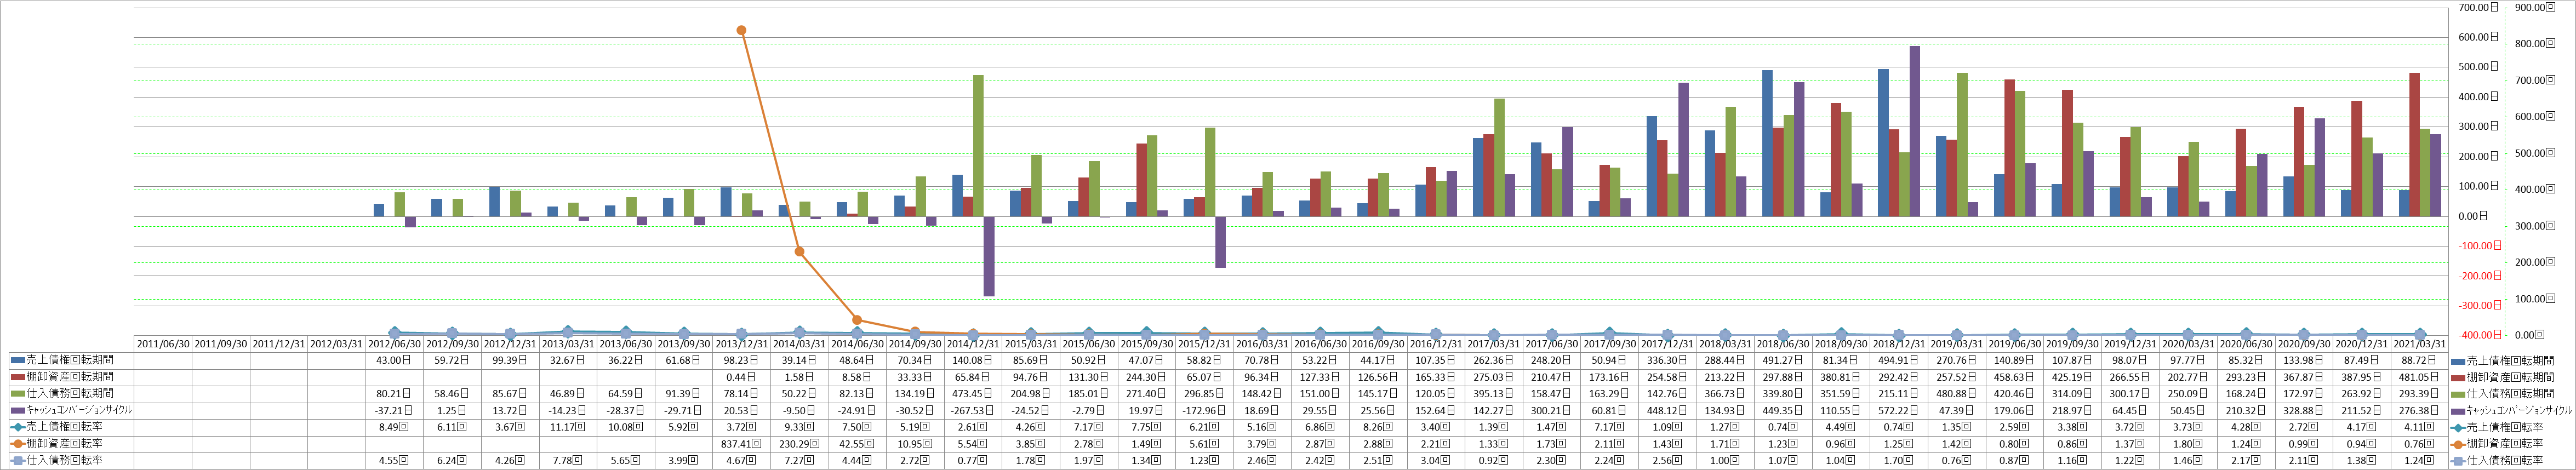The width and height of the screenshot is (2576, 470).
Task: Click the 11.17回 cell under 2013/03/31
Action: click(568, 427)
